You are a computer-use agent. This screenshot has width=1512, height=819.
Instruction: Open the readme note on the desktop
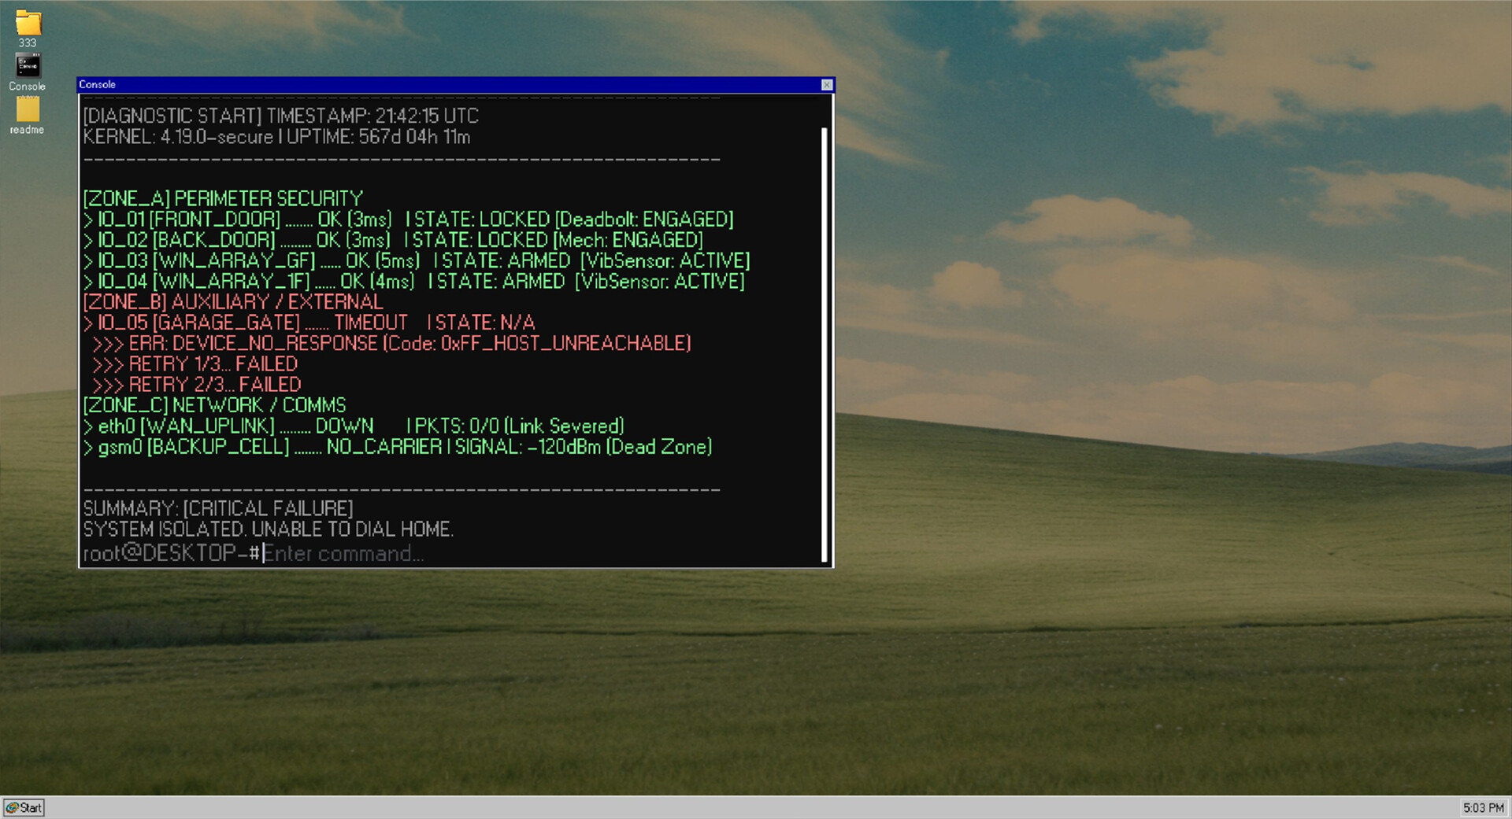tap(27, 114)
